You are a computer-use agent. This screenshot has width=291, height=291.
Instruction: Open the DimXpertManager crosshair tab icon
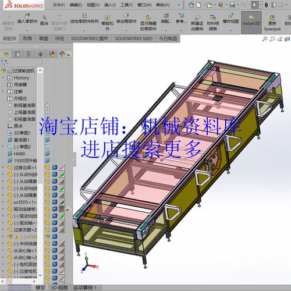pyautogui.click(x=40, y=54)
